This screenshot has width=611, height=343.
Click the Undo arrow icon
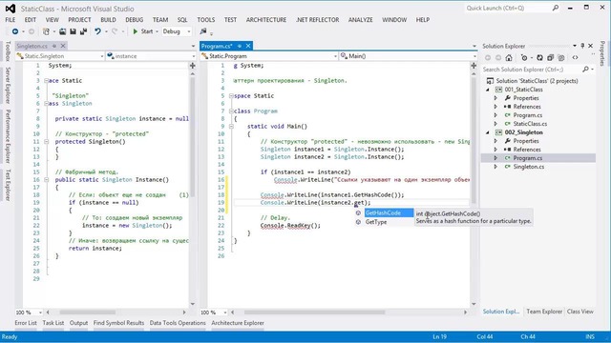pos(97,31)
